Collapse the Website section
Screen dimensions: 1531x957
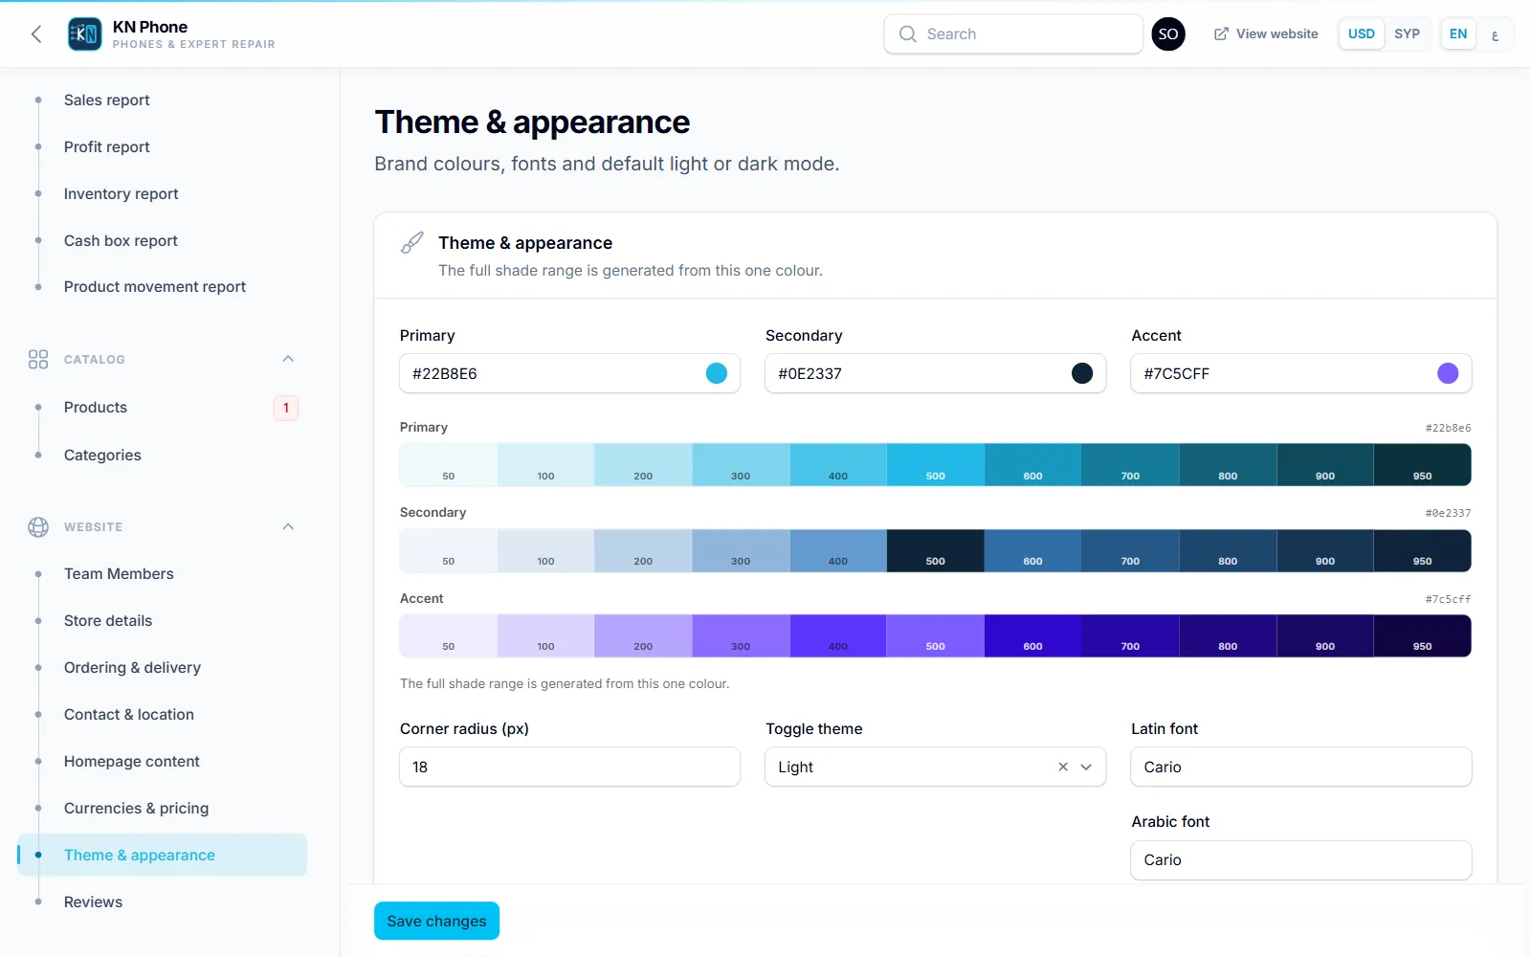(288, 527)
